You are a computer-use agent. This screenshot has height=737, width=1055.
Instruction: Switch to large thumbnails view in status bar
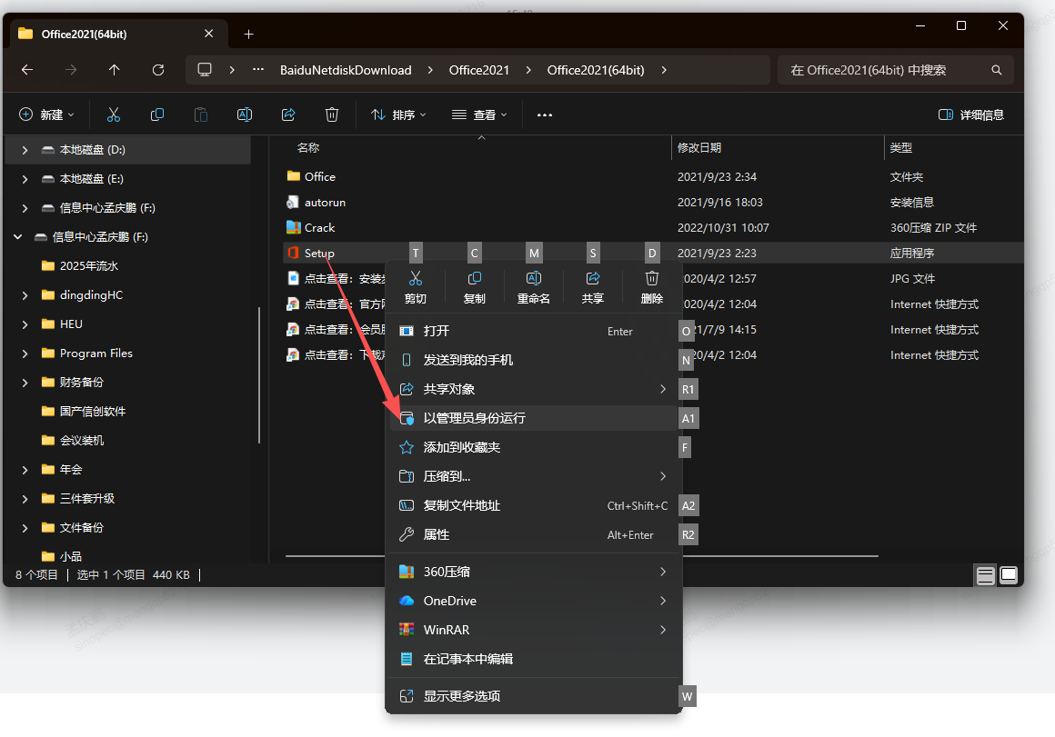(x=1009, y=574)
